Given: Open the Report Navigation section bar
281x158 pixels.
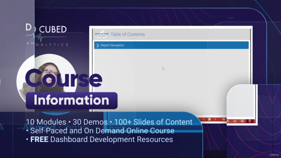Looking at the screenshot, I should tap(171, 45).
